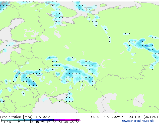The image size is (159, 123).
Task: Click the '(00+291)' forecast offset text
Action: [151, 117]
